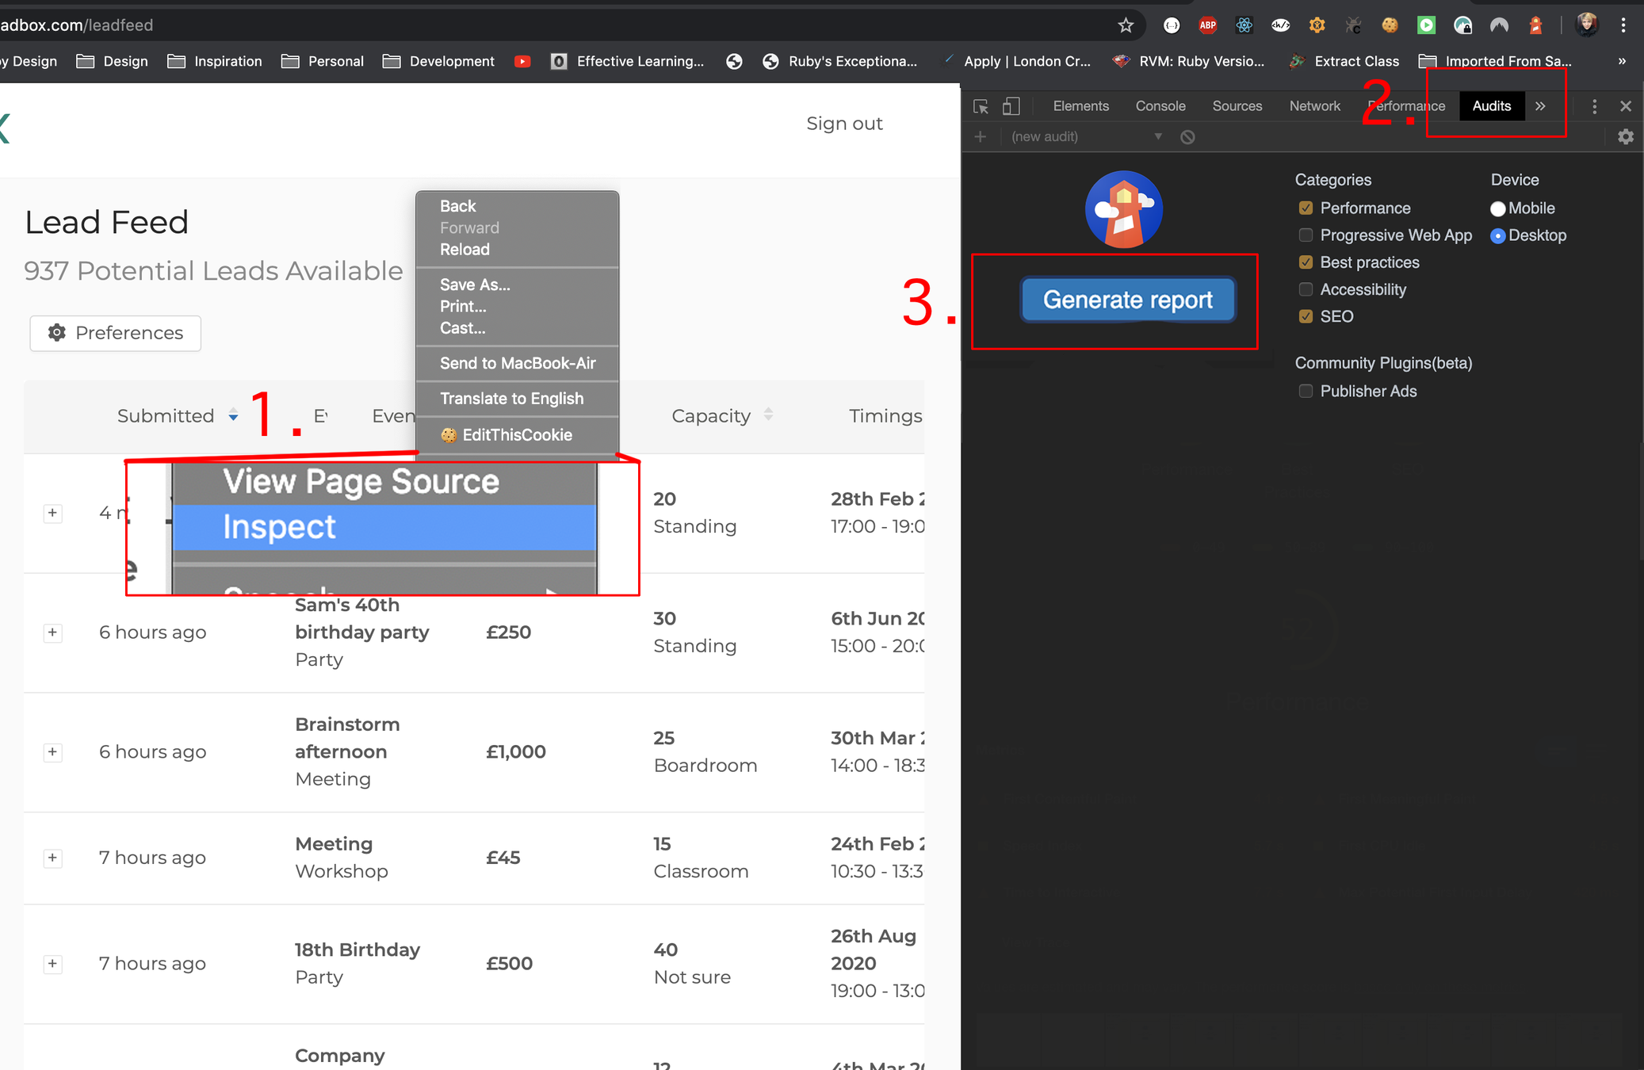Click the React DevTools extension icon
The height and width of the screenshot is (1070, 1644).
[x=1244, y=25]
